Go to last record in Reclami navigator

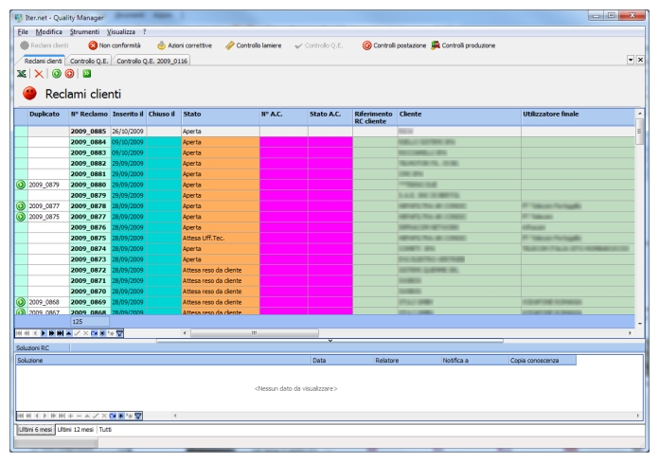[60, 333]
